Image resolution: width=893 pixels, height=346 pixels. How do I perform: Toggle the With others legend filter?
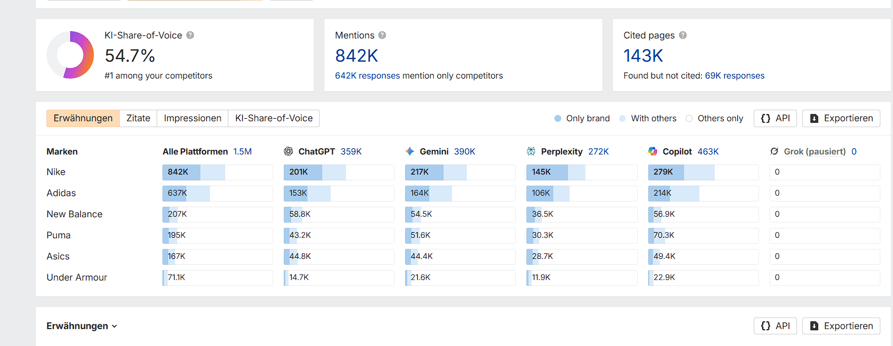[648, 119]
